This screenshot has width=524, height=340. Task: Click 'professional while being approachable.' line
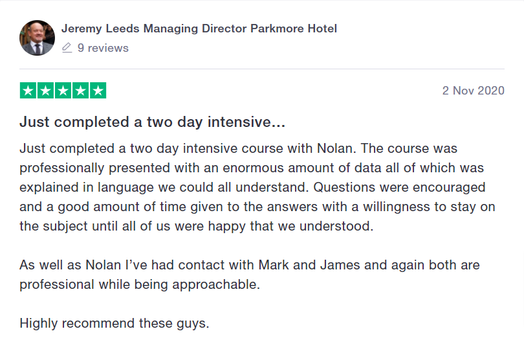pyautogui.click(x=140, y=285)
